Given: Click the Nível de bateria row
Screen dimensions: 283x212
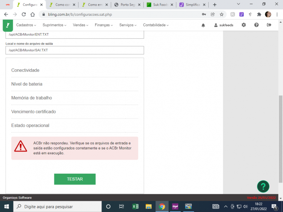Looking at the screenshot, I should tap(75, 84).
